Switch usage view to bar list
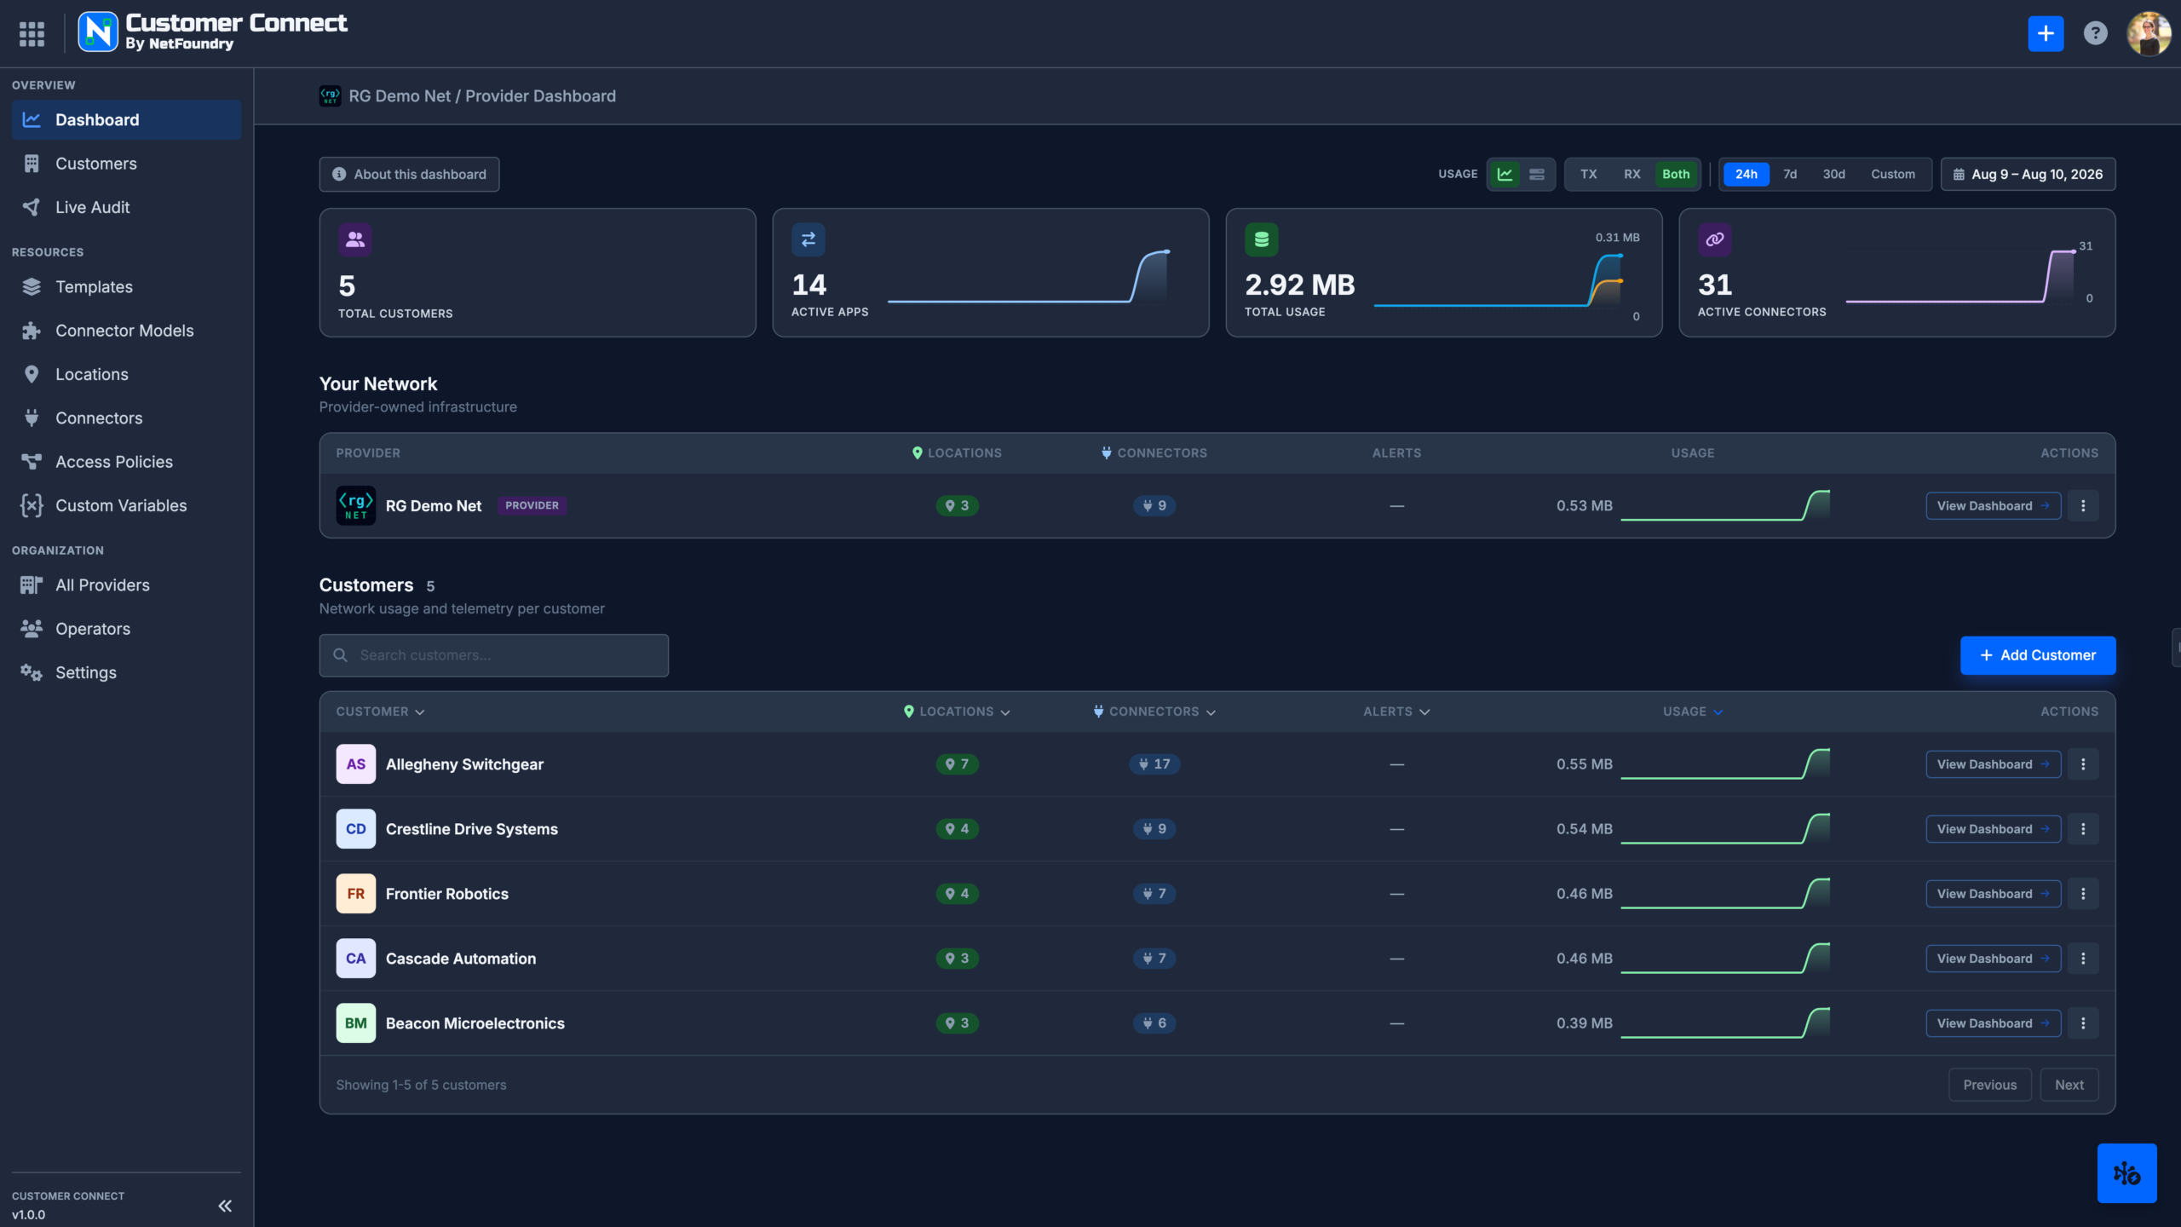The width and height of the screenshot is (2181, 1227). [x=1537, y=175]
